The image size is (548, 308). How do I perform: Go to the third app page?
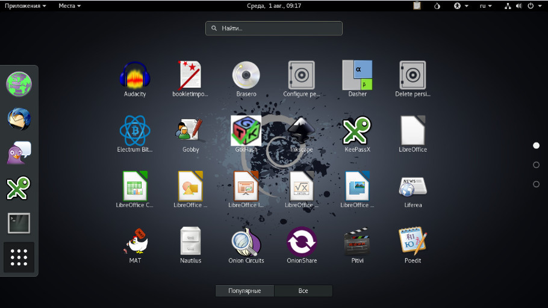536,184
